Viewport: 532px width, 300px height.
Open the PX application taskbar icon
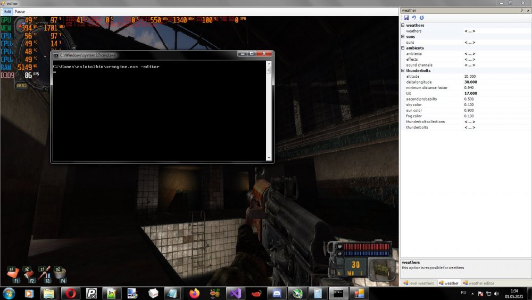pyautogui.click(x=91, y=293)
